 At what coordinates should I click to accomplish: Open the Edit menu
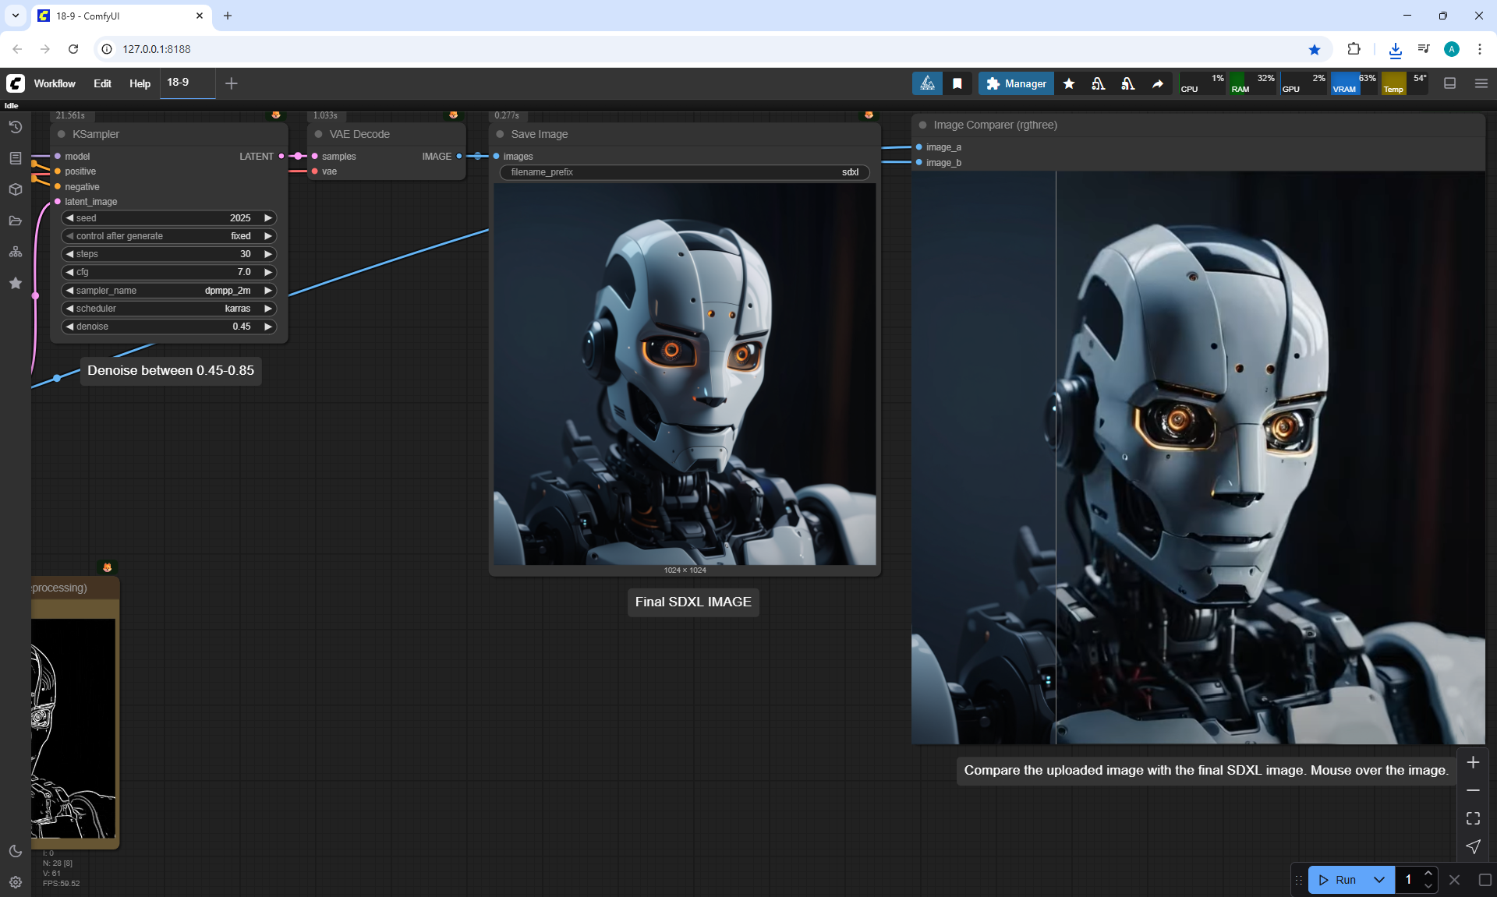coord(102,83)
